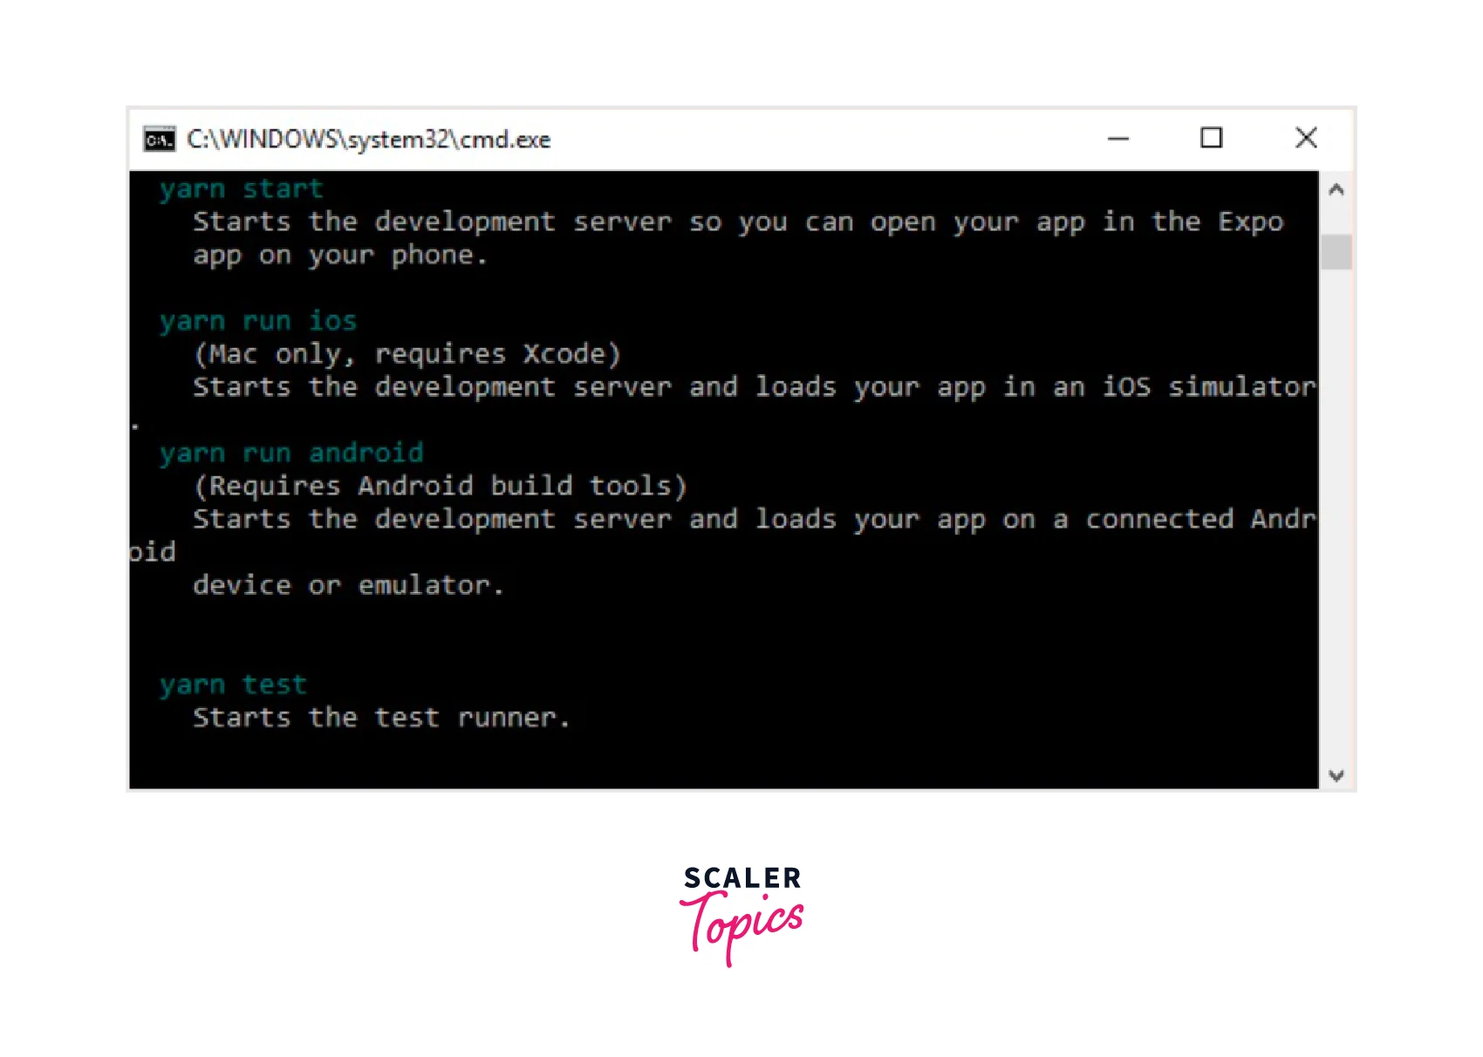
Task: Click the Scaler Topics logo
Action: click(x=741, y=914)
